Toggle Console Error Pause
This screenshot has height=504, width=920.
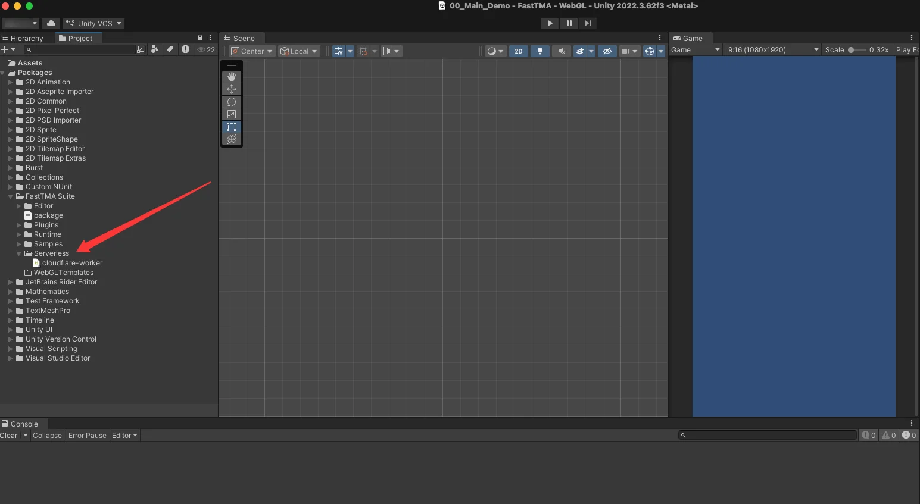point(88,436)
